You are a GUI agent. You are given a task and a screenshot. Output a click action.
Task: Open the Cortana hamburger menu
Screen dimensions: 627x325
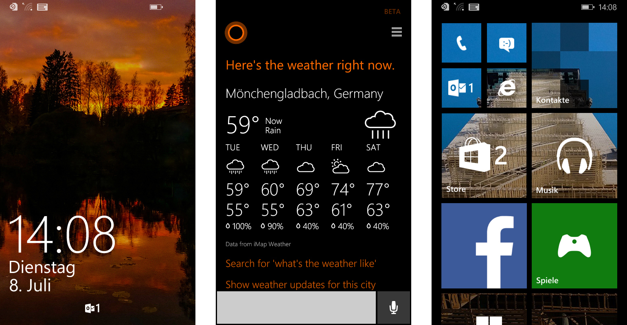pyautogui.click(x=397, y=32)
